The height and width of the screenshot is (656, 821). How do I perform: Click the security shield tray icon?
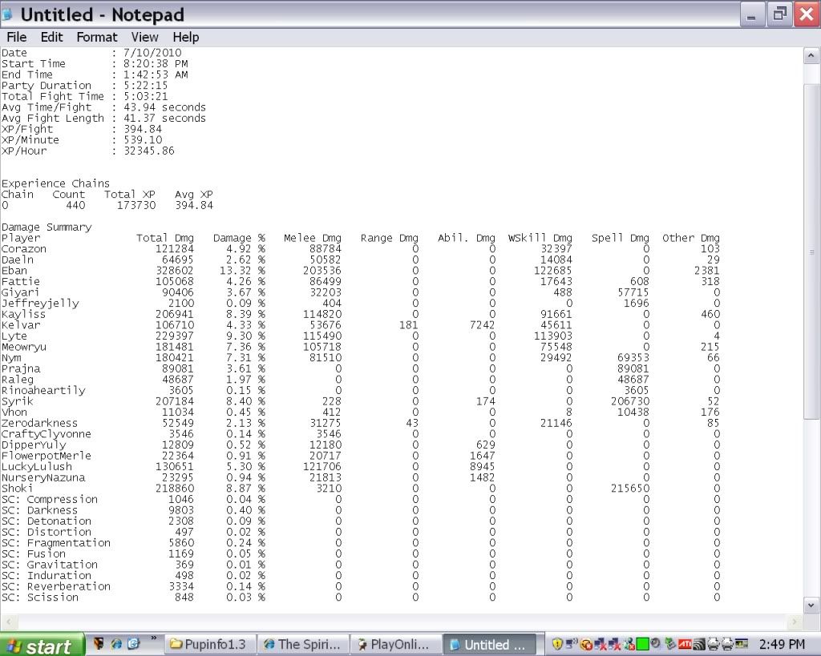click(x=558, y=645)
